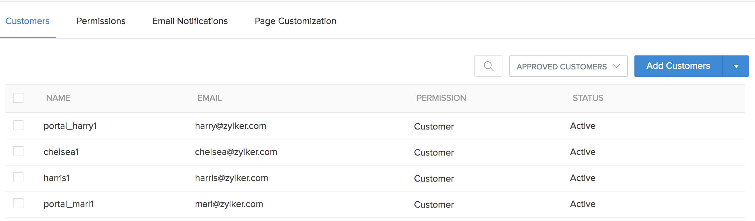Click the harris1 customer name
Screen dimensions: 755x221
pyautogui.click(x=57, y=178)
